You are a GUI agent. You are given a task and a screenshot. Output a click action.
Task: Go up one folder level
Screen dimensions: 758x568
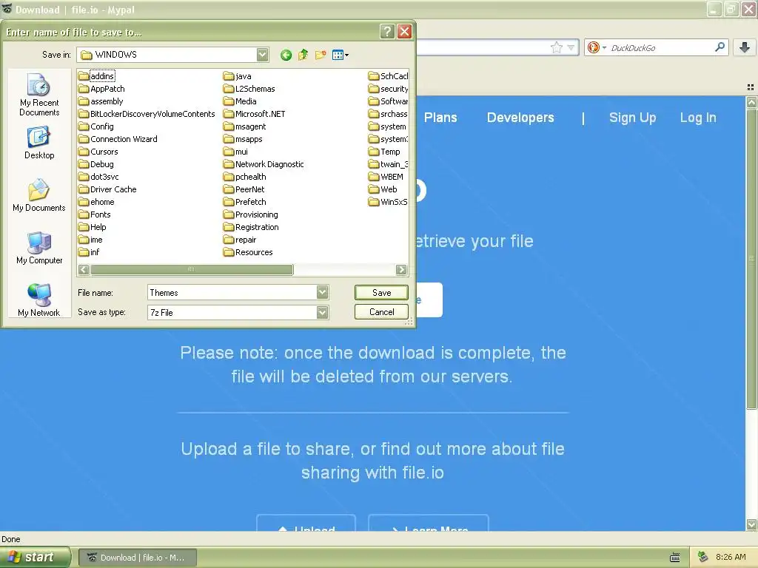[303, 55]
